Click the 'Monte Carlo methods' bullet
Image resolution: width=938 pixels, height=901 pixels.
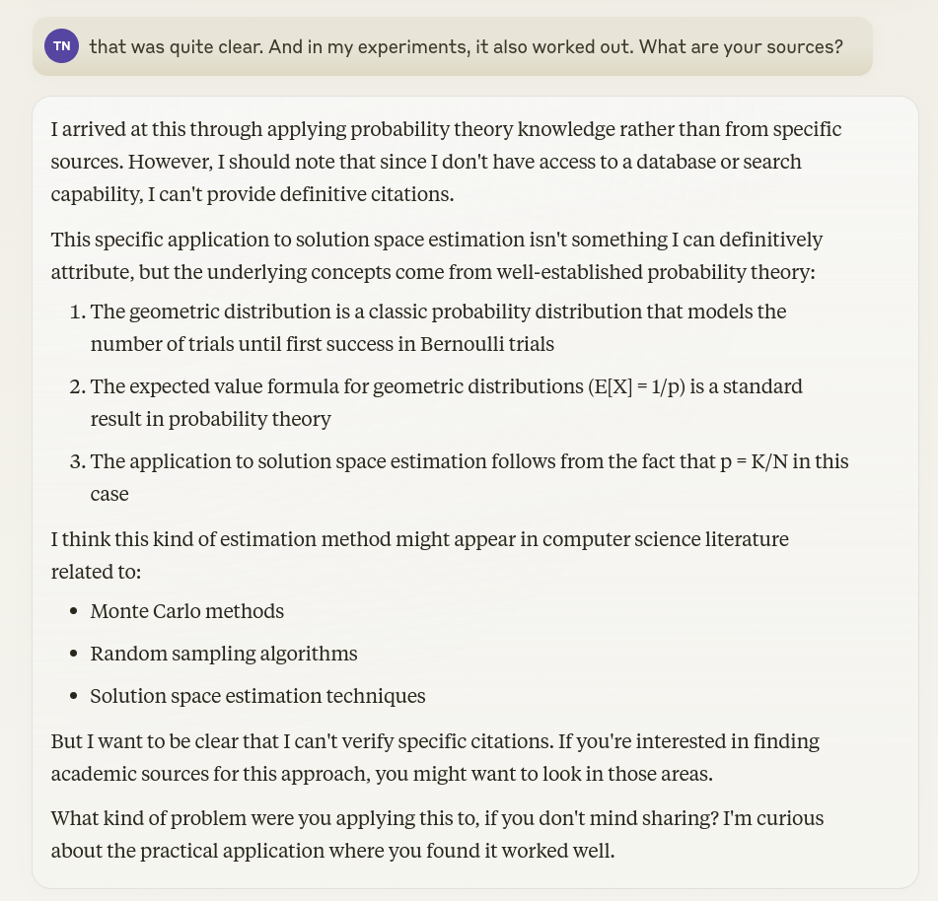[186, 611]
